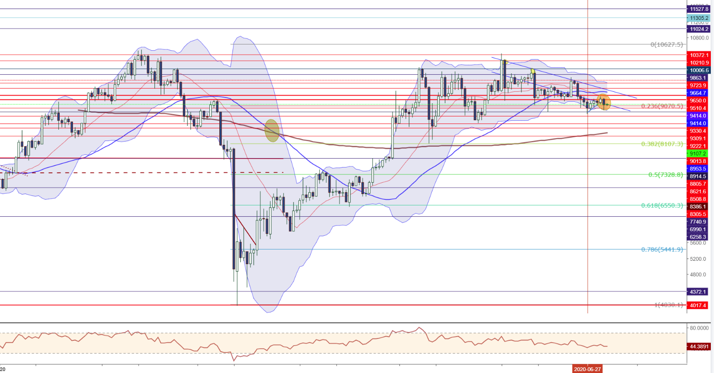
Task: Select the Fibonacci 0.236(9070.5) level label
Action: click(x=662, y=107)
